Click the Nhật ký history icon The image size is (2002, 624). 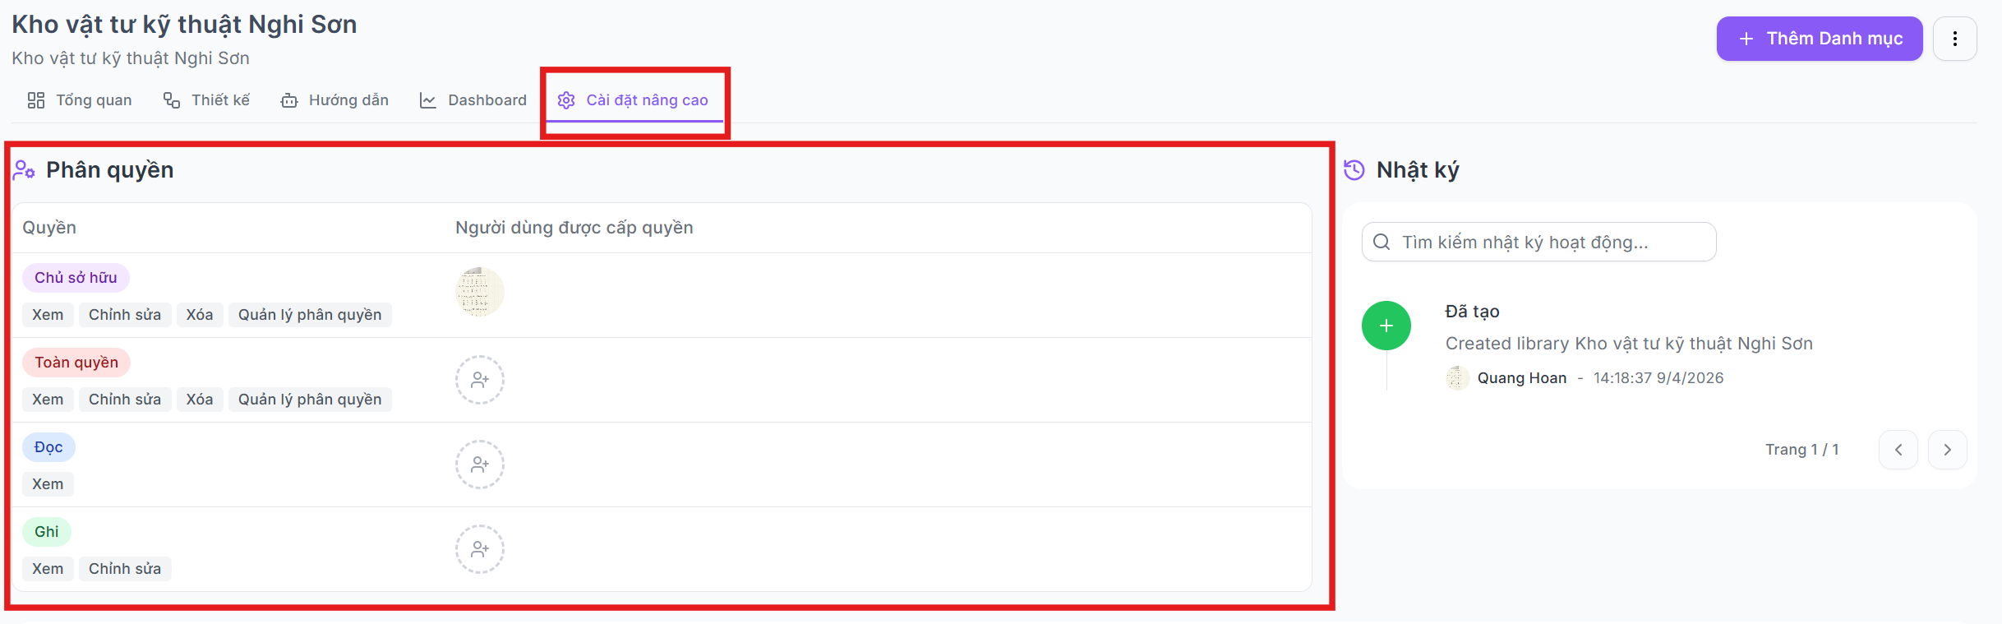[x=1354, y=170]
